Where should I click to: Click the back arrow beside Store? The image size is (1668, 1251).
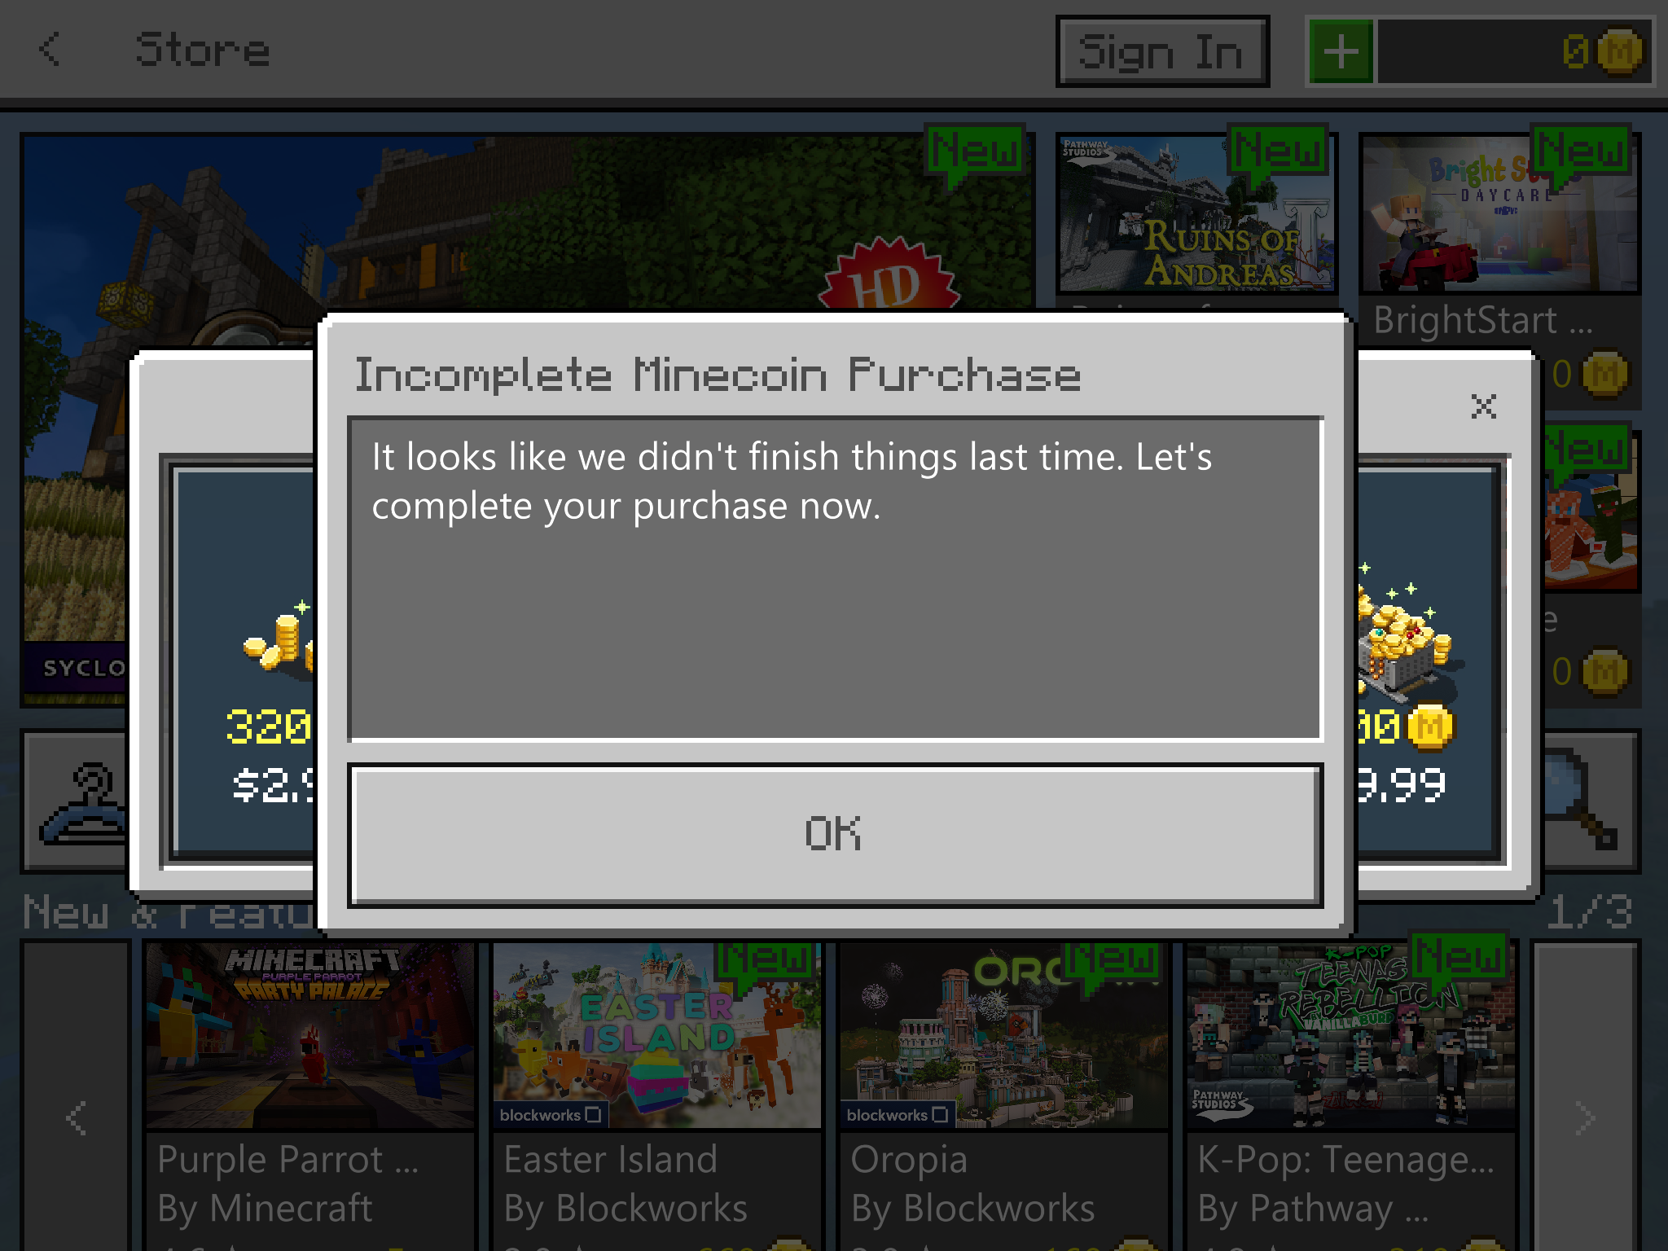50,49
